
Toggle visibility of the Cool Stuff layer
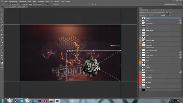140,87
